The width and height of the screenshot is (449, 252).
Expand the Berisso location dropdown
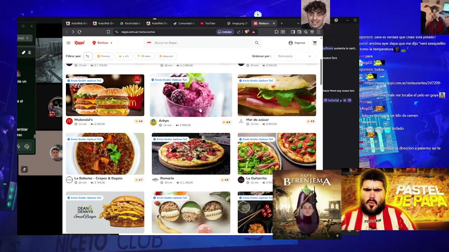pyautogui.click(x=102, y=43)
